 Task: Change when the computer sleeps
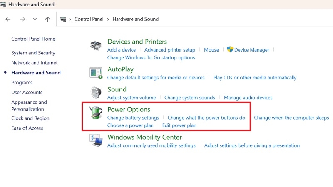pos(291,118)
